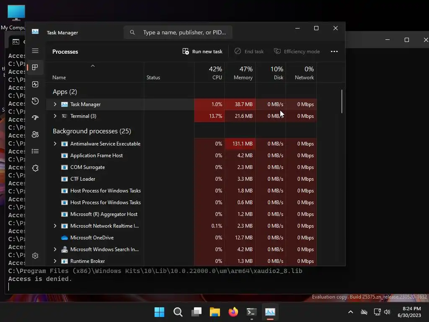Click the search magnifier icon in Task Manager
Image resolution: width=429 pixels, height=322 pixels.
[x=132, y=32]
